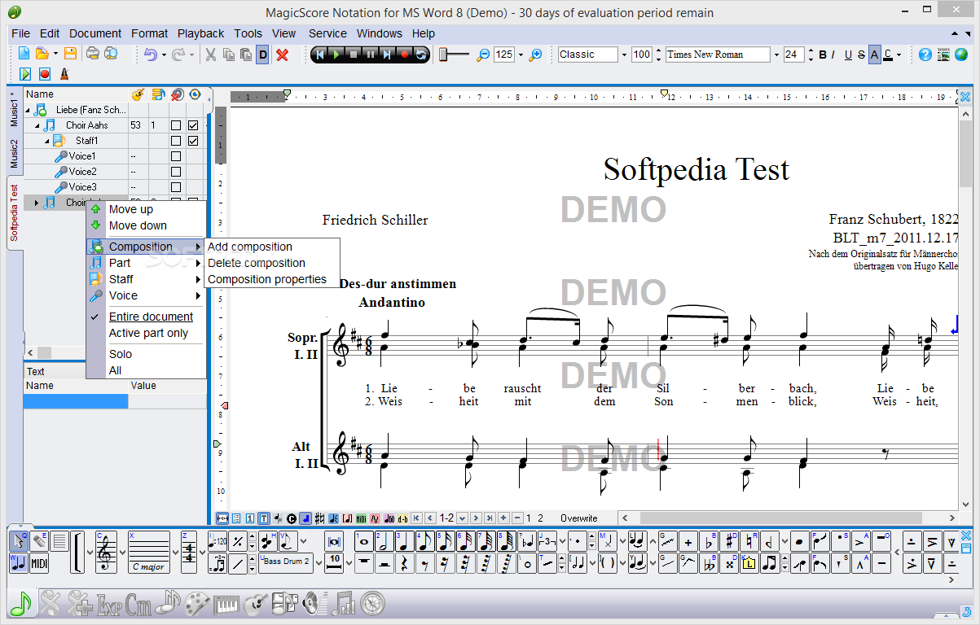This screenshot has width=980, height=625.
Task: Select the quarter rest symbol
Action: tap(405, 563)
